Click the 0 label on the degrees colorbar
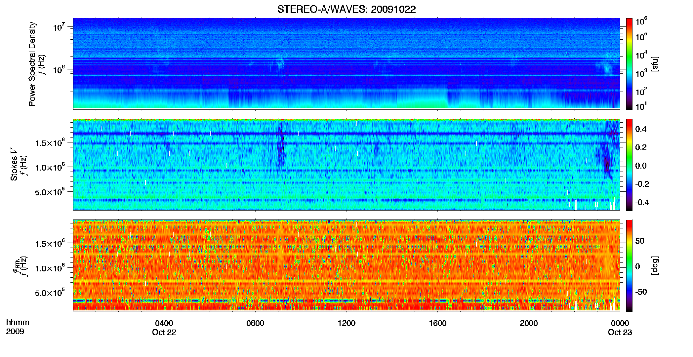 click(637, 266)
